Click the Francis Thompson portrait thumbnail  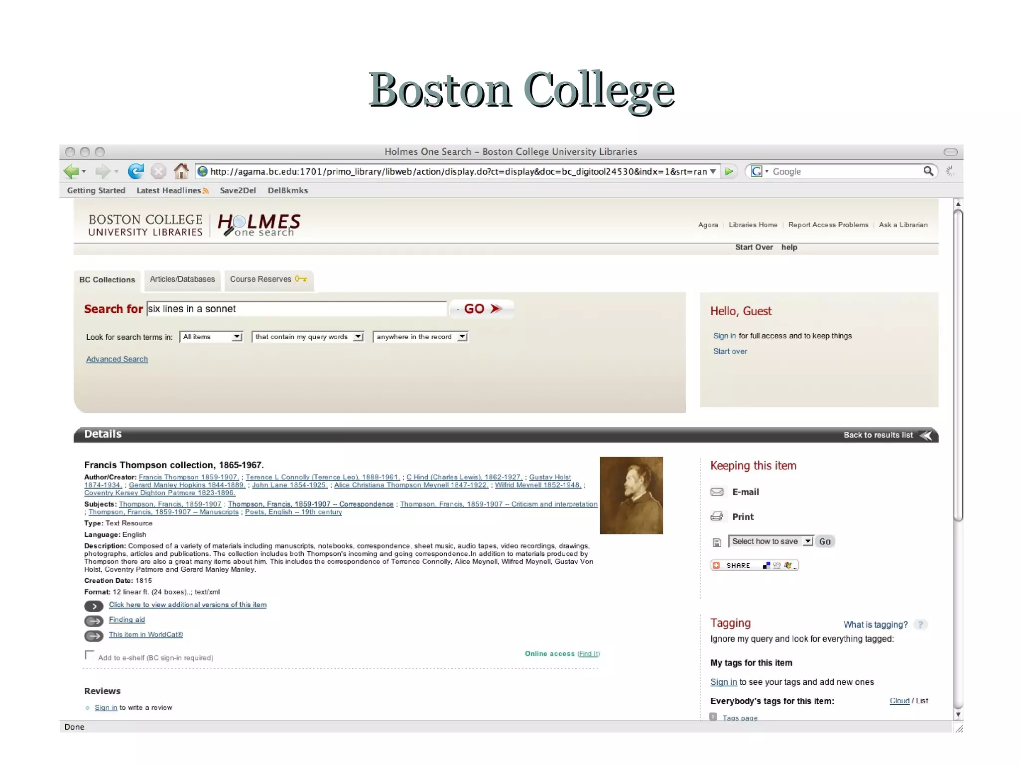631,496
